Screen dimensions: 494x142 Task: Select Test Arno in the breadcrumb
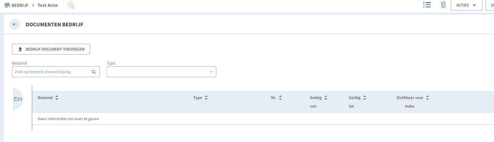pyautogui.click(x=48, y=5)
